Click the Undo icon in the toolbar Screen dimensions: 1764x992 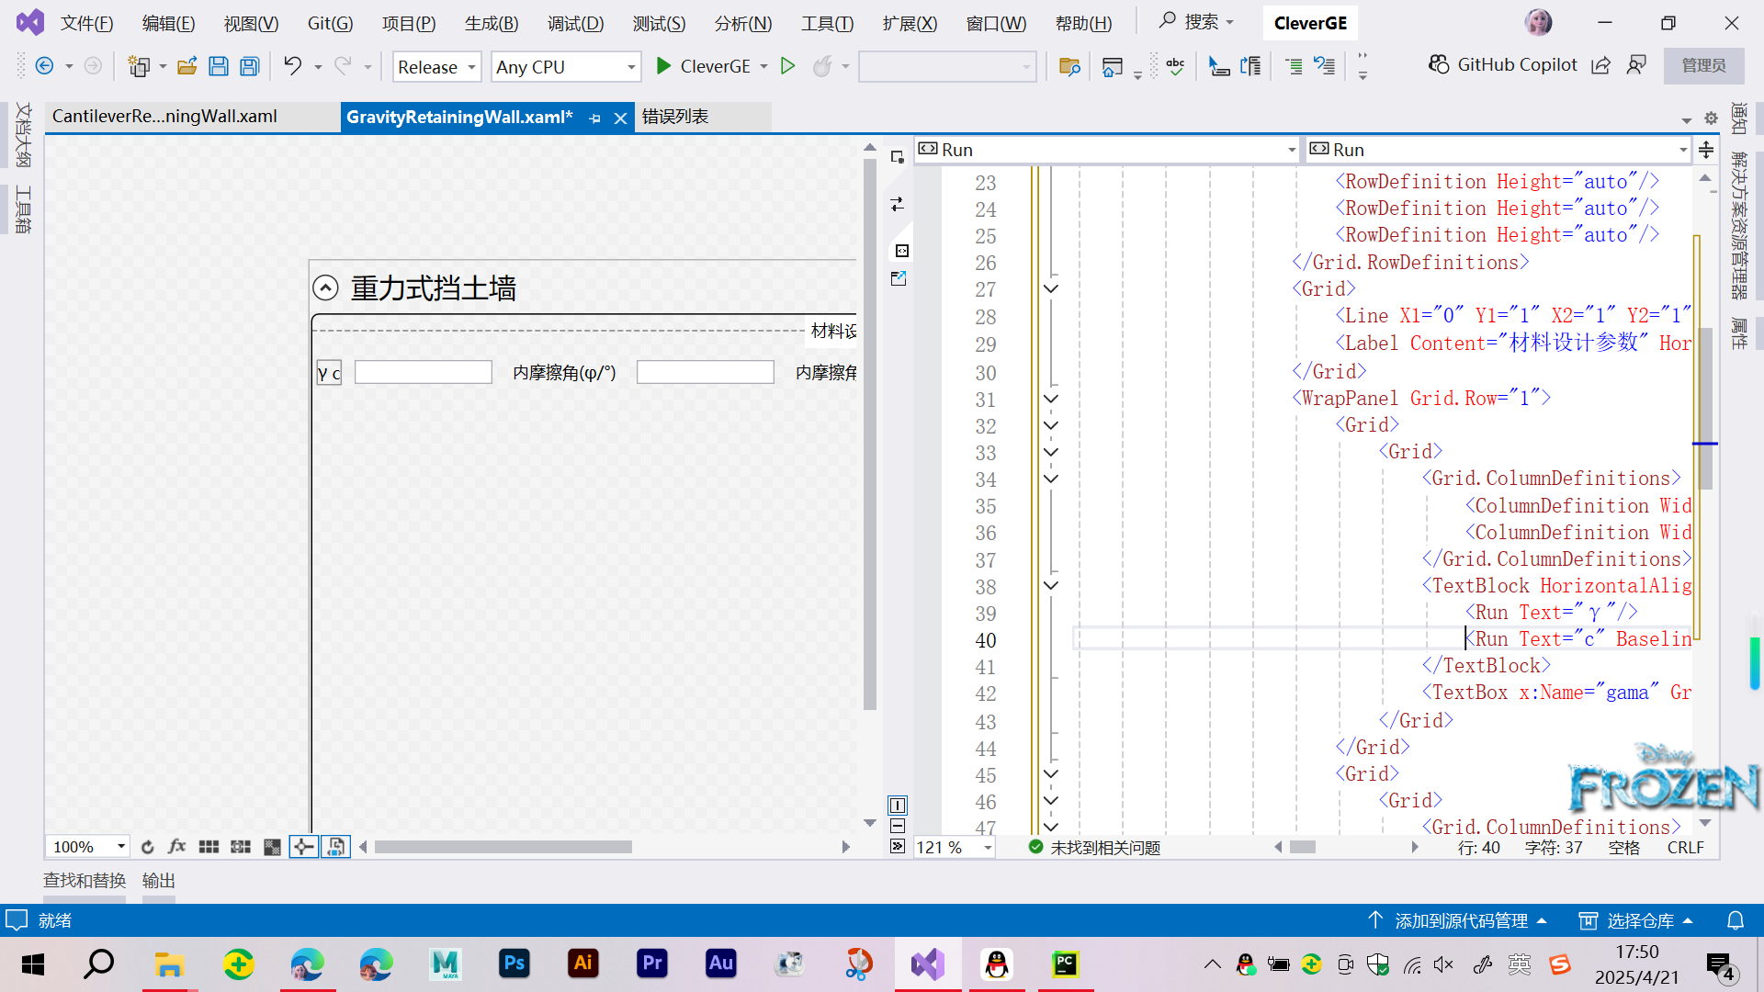tap(291, 65)
